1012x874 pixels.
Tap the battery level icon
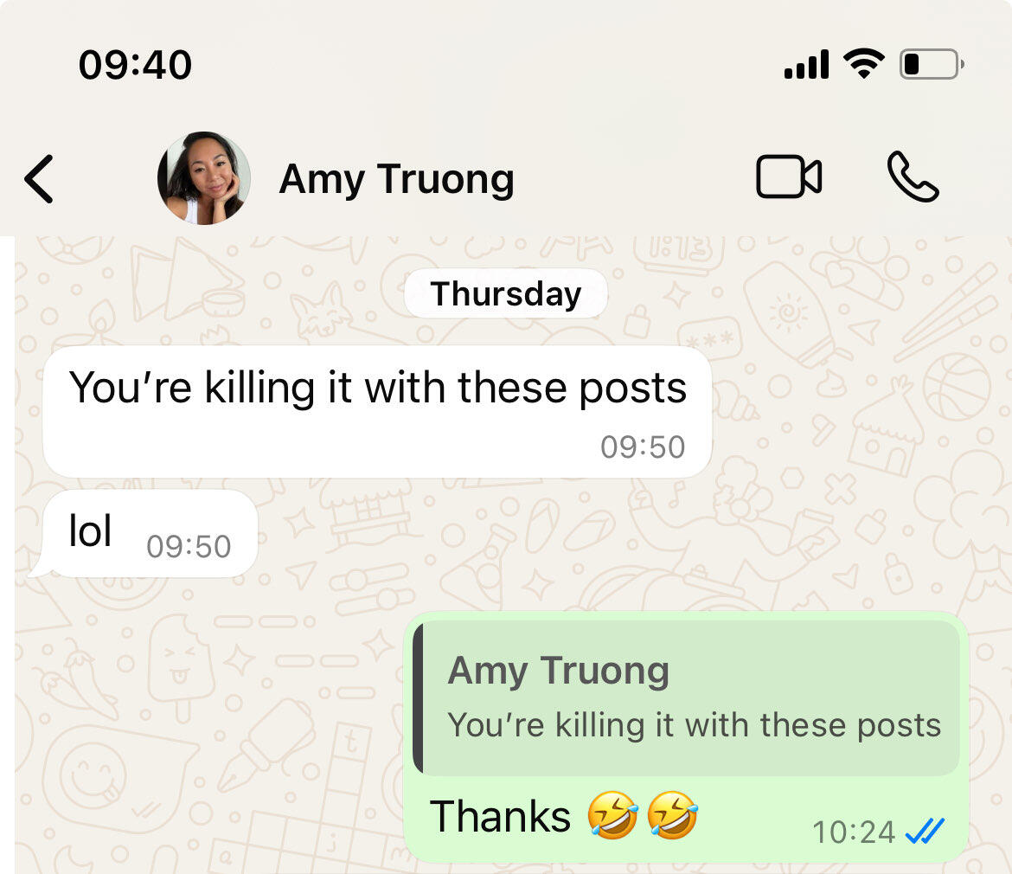pyautogui.click(x=932, y=64)
